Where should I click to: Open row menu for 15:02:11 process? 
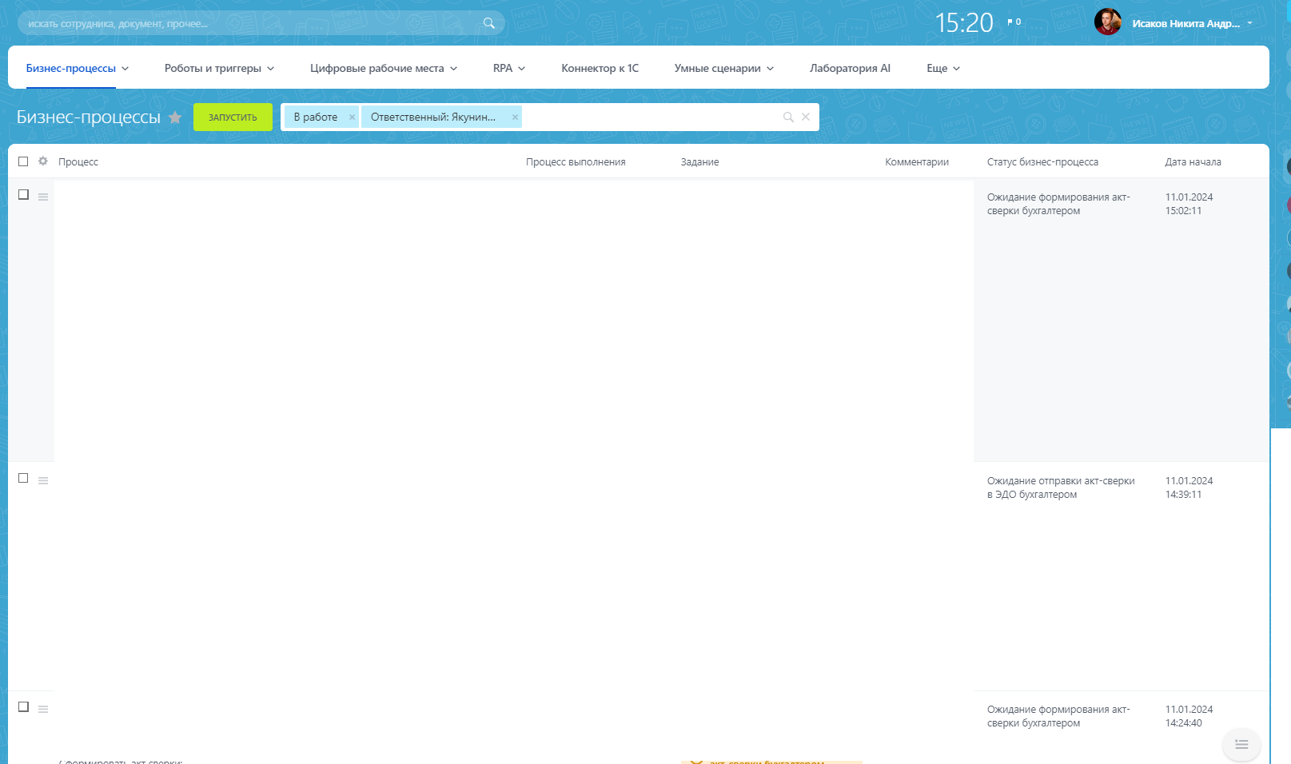(43, 197)
